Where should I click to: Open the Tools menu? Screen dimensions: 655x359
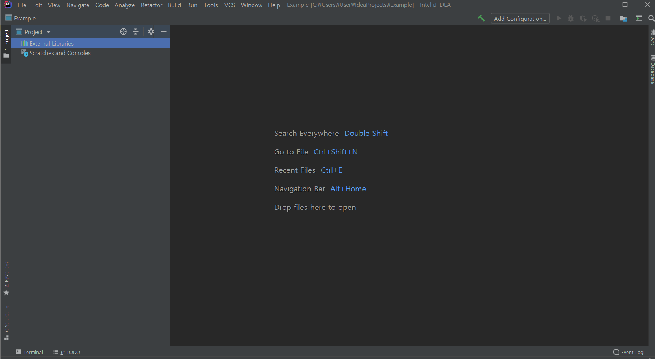point(211,5)
